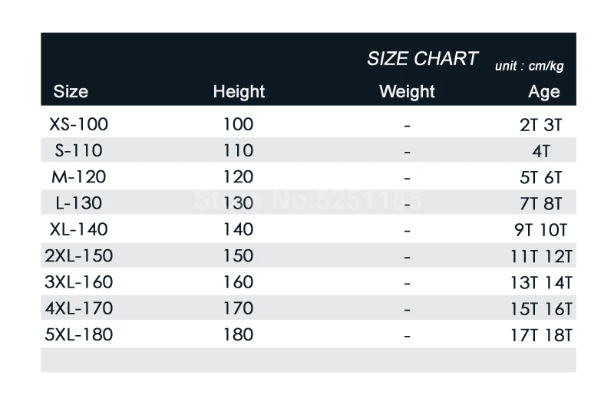Select the Weight column header
Screen dimensions: 614x398
407,92
